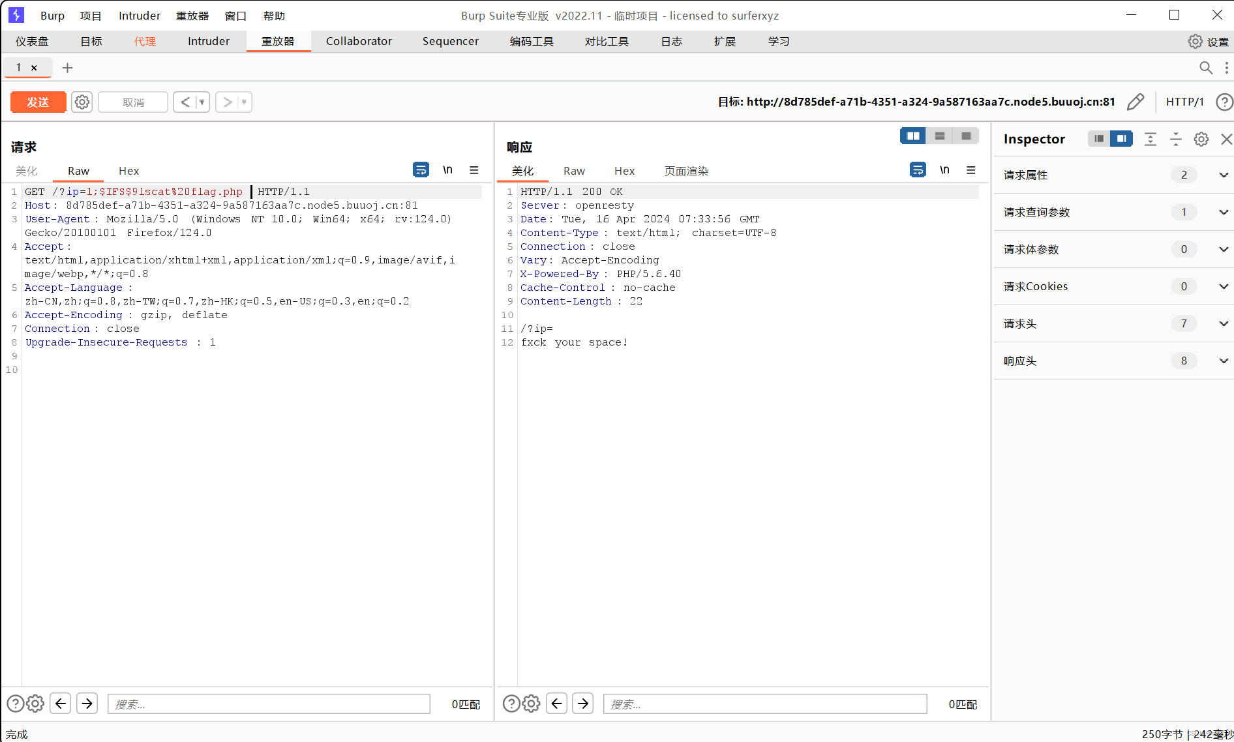
Task: Open Inspector settings gear
Action: coord(1201,139)
